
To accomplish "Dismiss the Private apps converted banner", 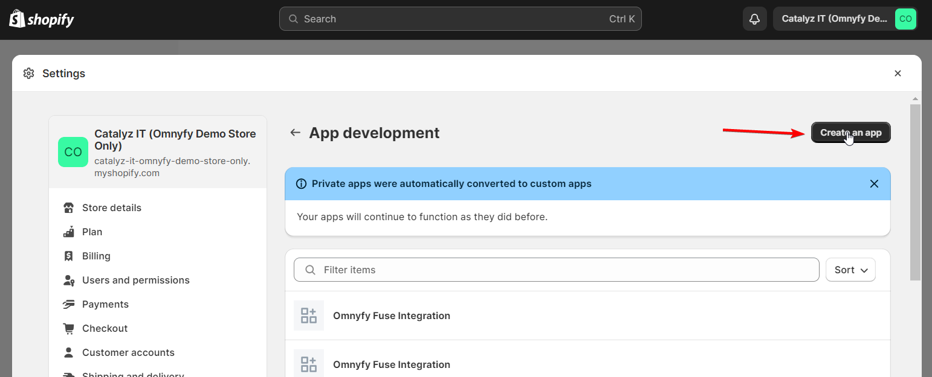I will [x=874, y=184].
